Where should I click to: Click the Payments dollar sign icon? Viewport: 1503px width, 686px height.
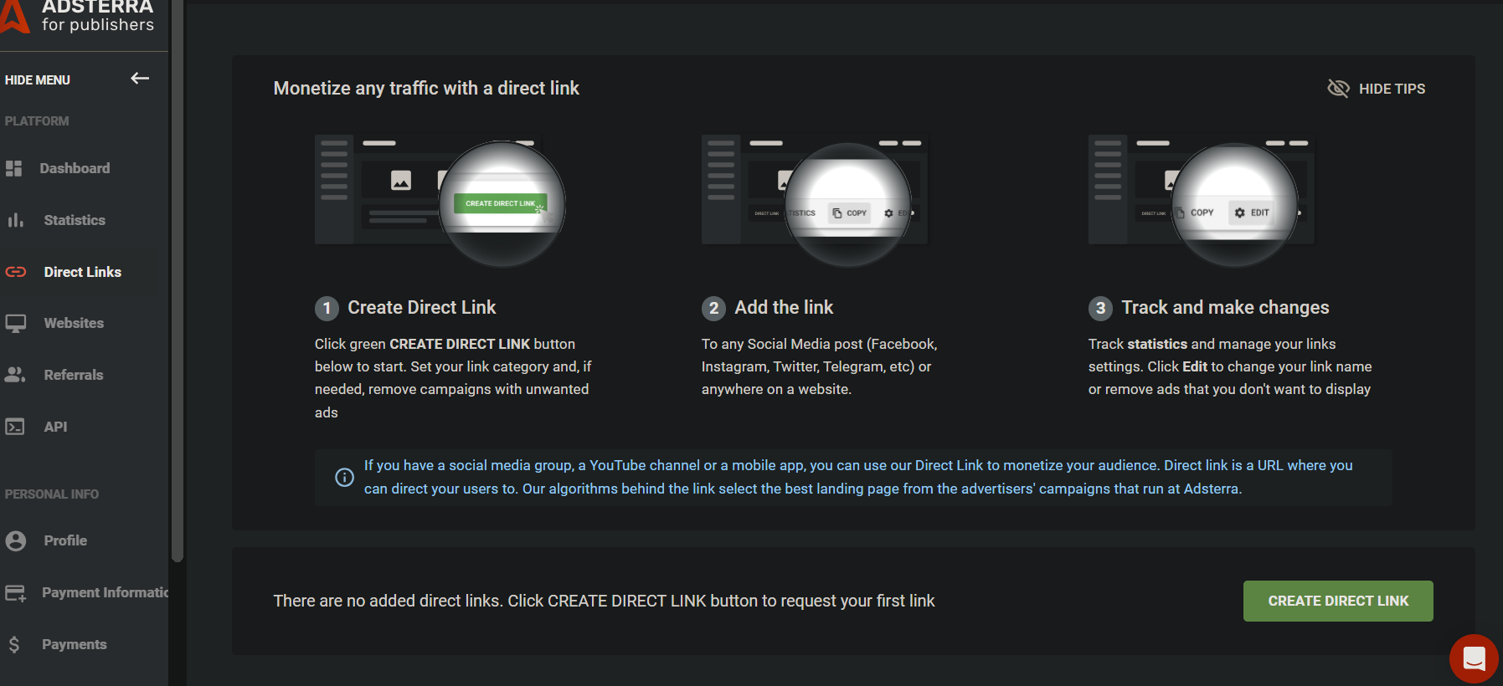click(x=14, y=644)
